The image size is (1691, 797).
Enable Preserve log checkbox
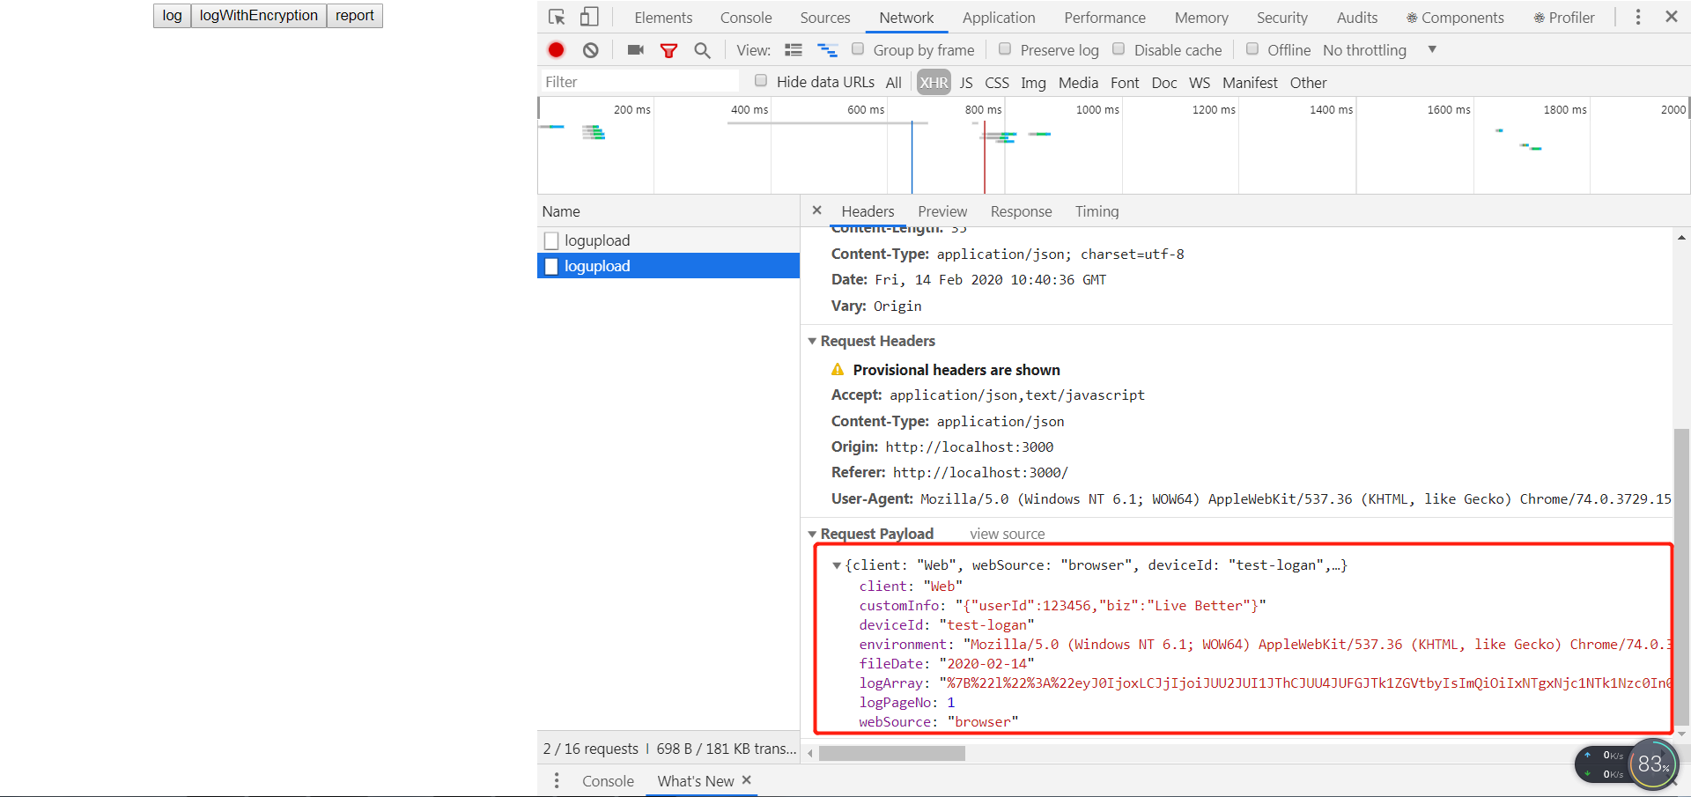pos(1005,49)
